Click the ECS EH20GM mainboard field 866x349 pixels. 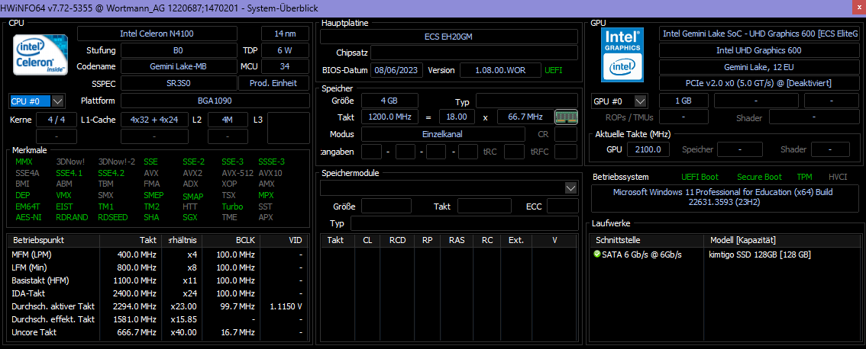pos(449,37)
